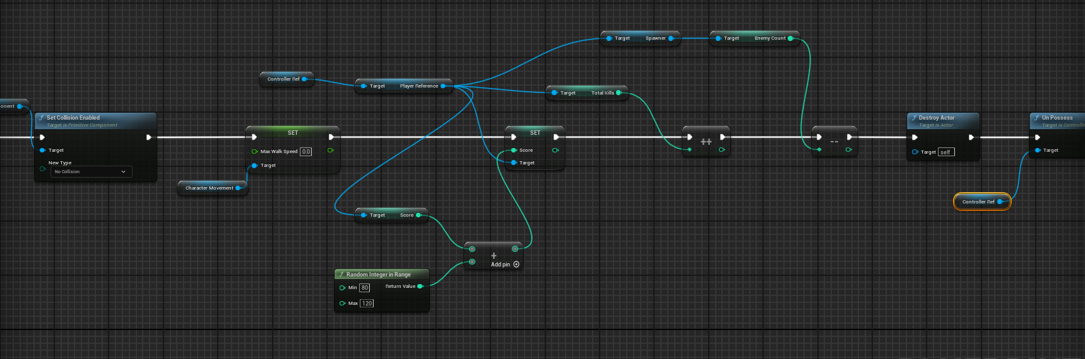Click Enemy Count output pin
Screen dimensions: 1085x359
coord(790,38)
